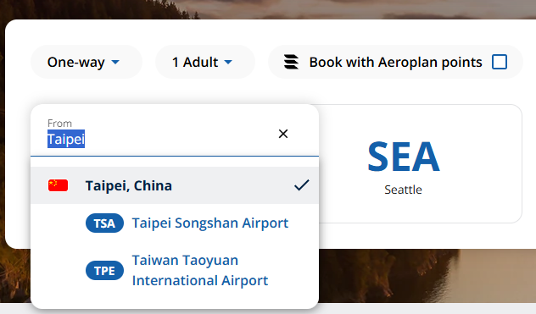536x314 pixels.
Task: Select the TSA airport code badge
Action: pos(104,223)
